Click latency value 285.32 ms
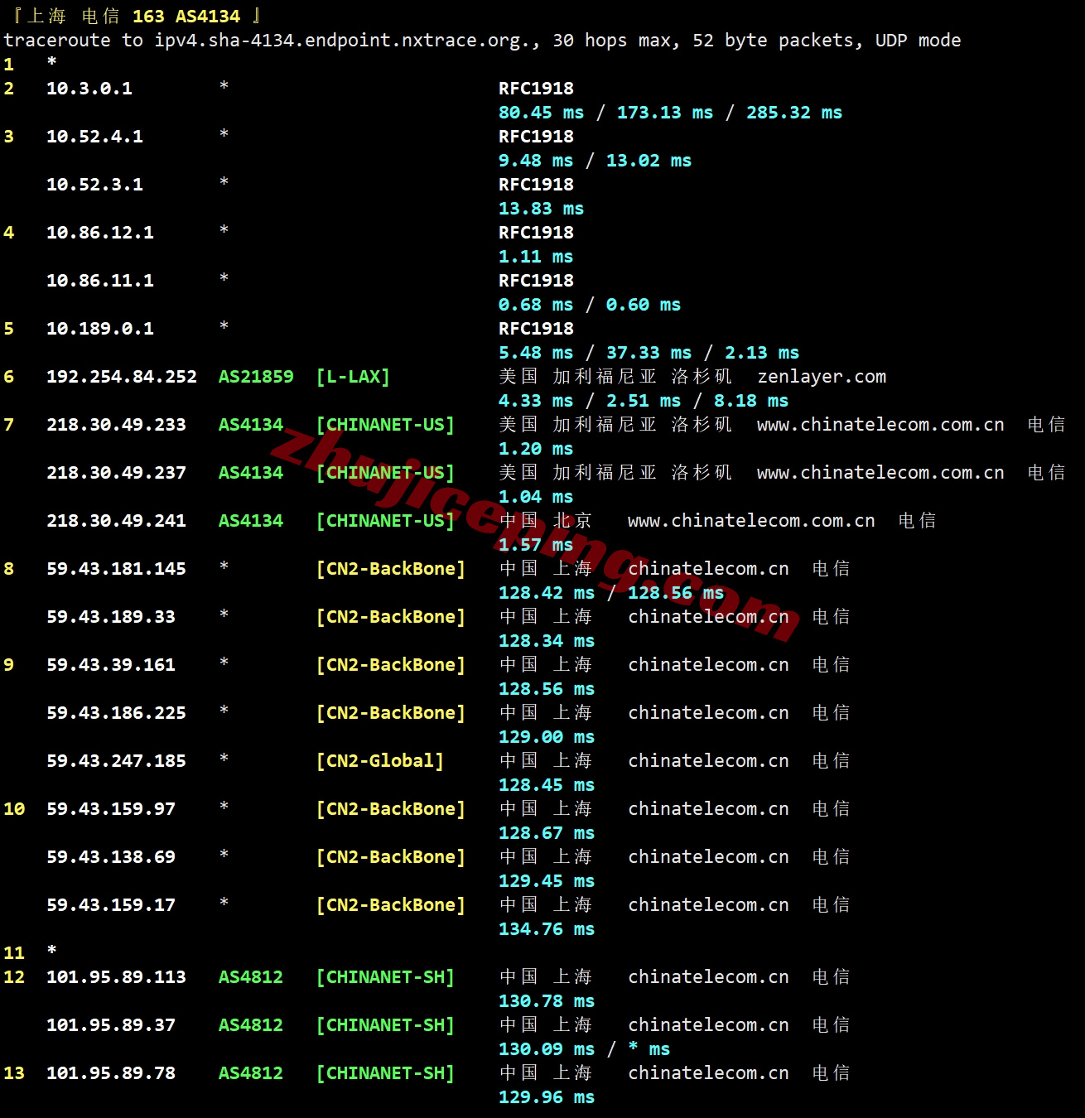 click(x=794, y=113)
